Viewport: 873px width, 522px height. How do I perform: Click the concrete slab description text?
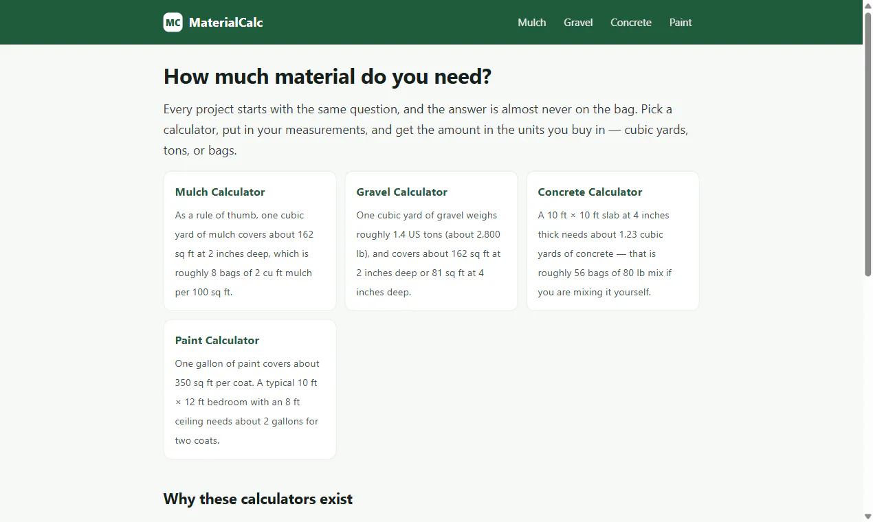tap(605, 253)
